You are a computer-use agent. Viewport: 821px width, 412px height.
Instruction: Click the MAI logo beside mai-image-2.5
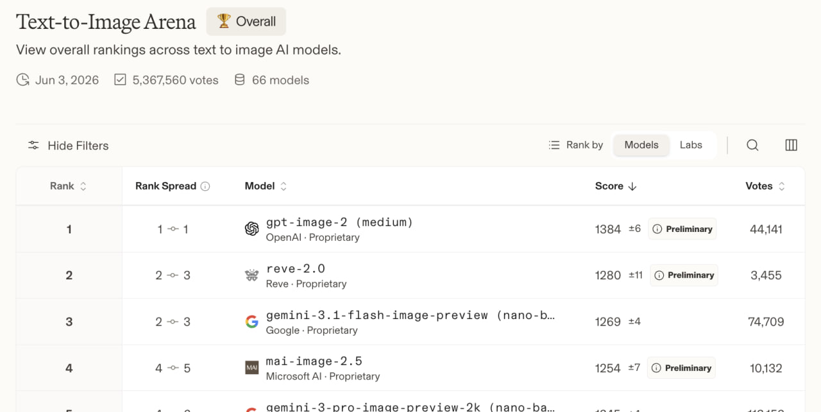pyautogui.click(x=252, y=368)
